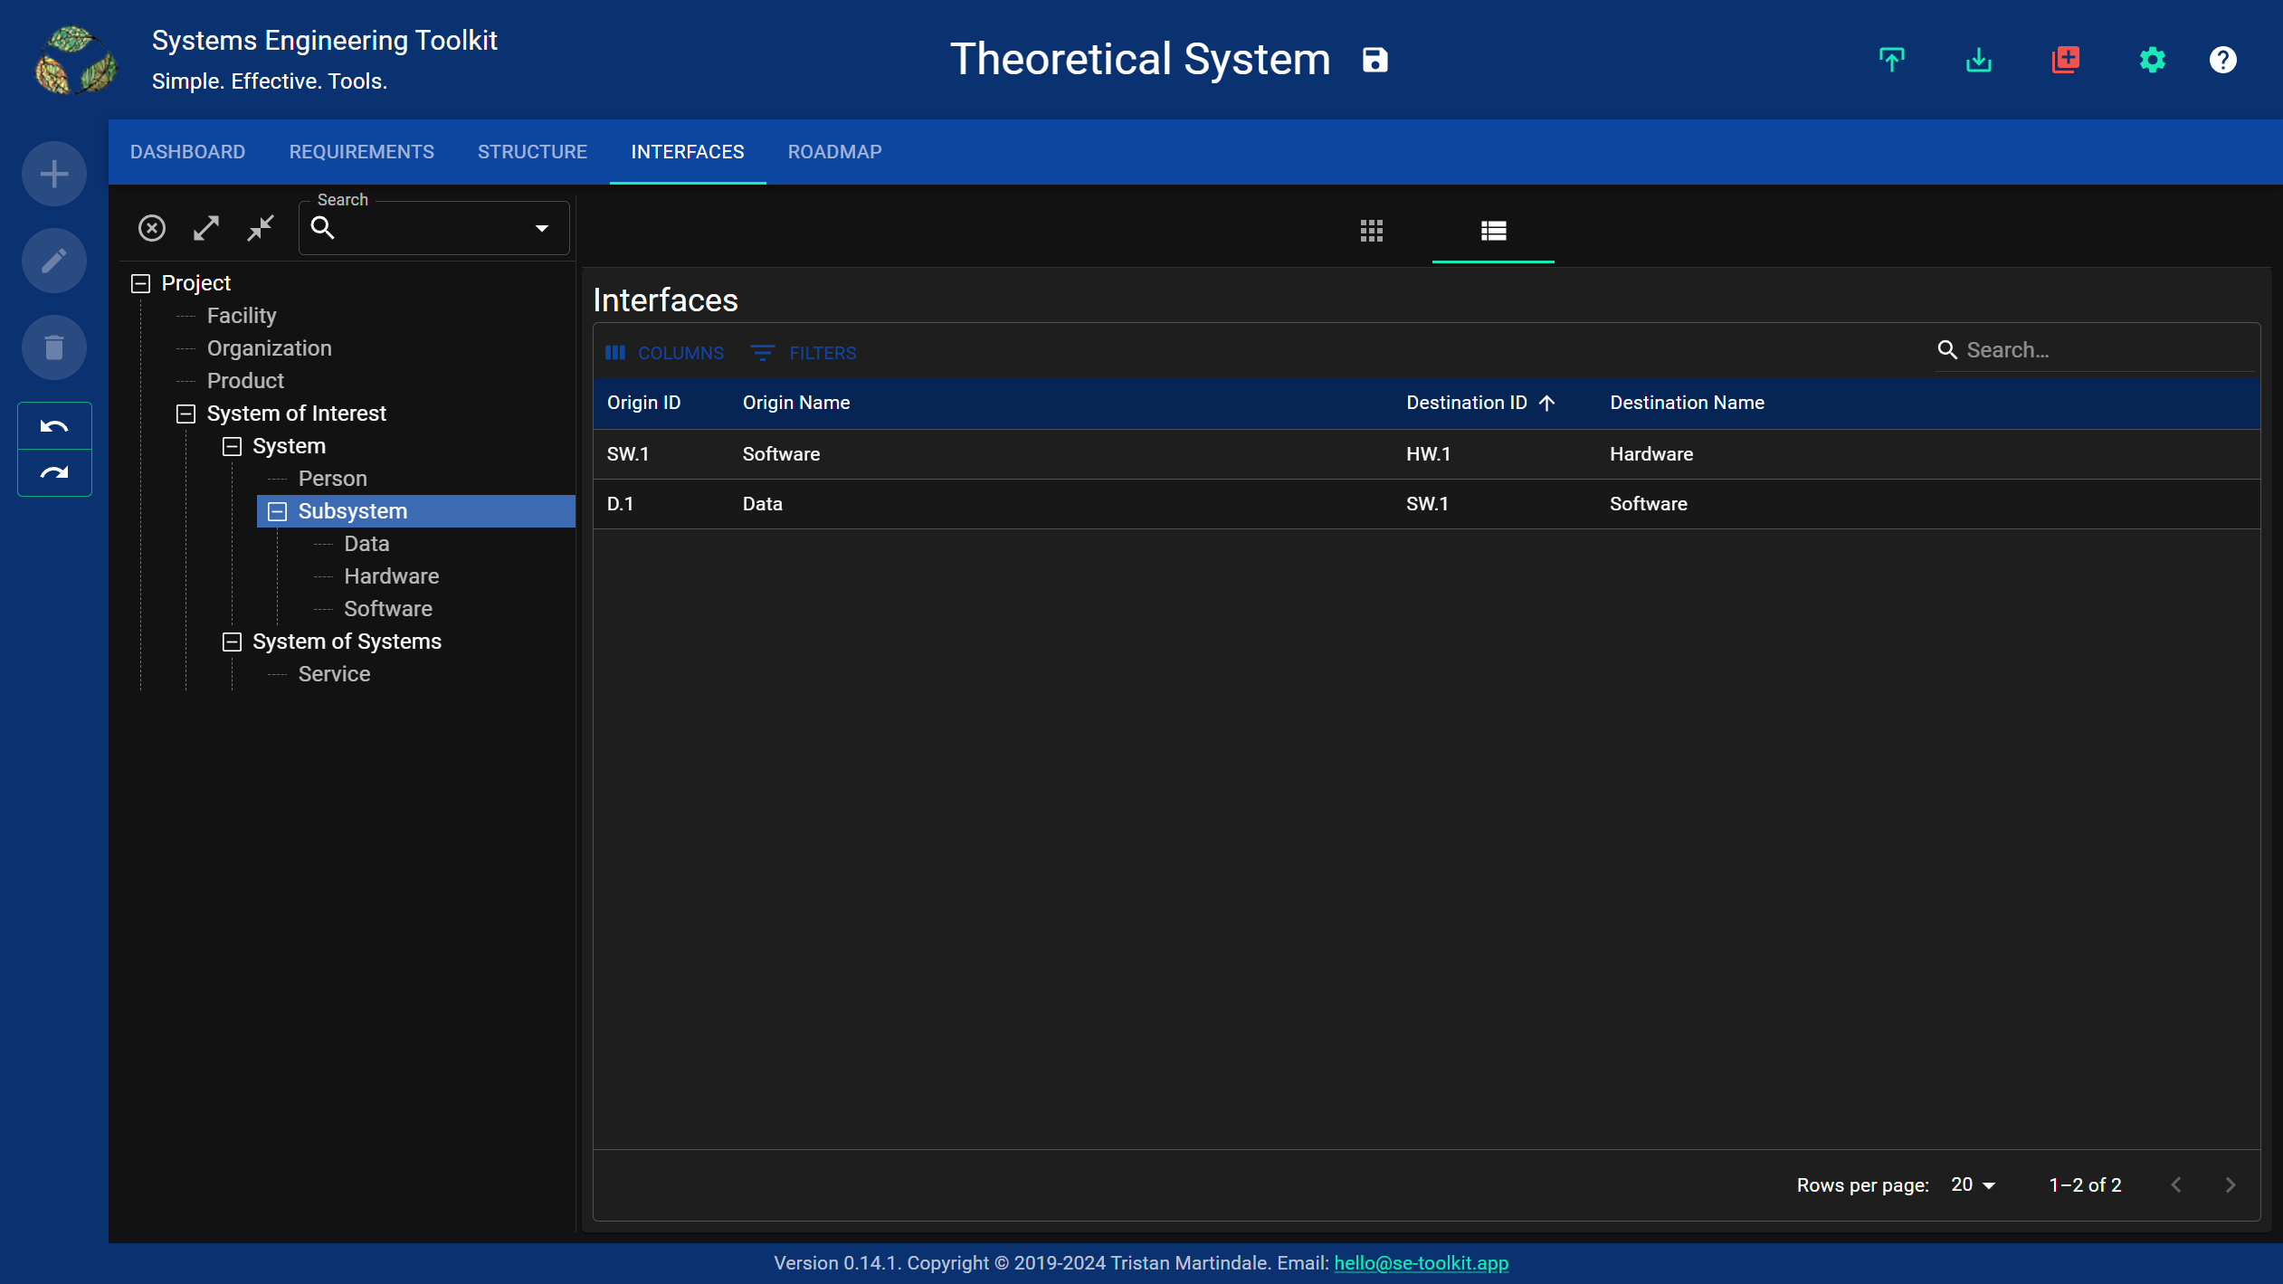
Task: Switch to list view layout
Action: 1493,231
